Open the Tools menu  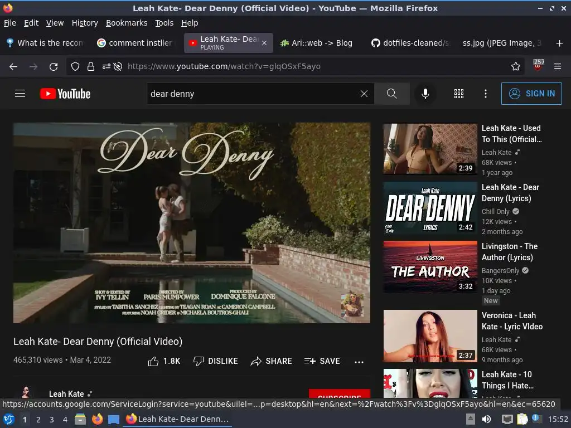click(x=164, y=23)
